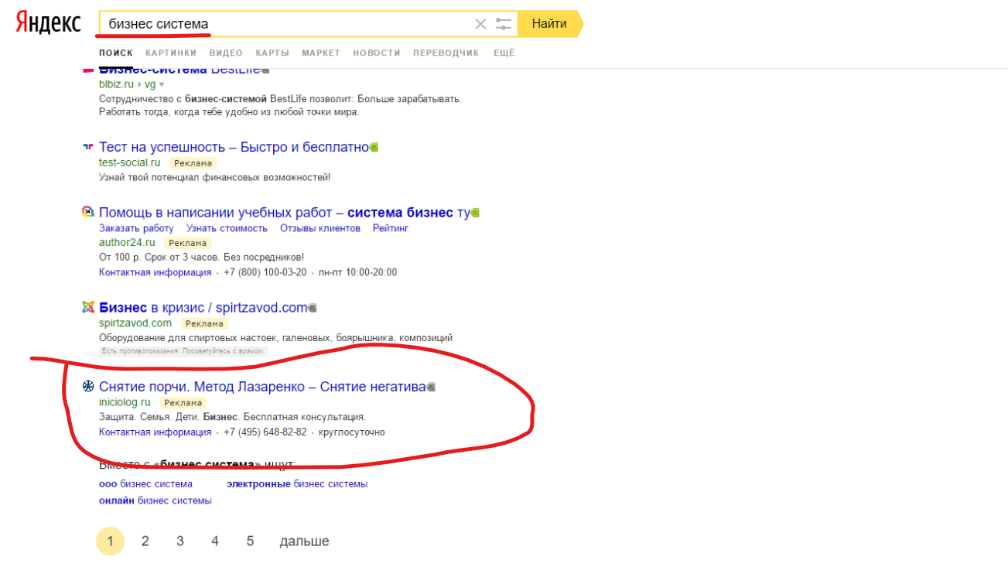The image size is (1008, 567).
Task: Open the spirtzavod.com domain link
Action: click(135, 323)
